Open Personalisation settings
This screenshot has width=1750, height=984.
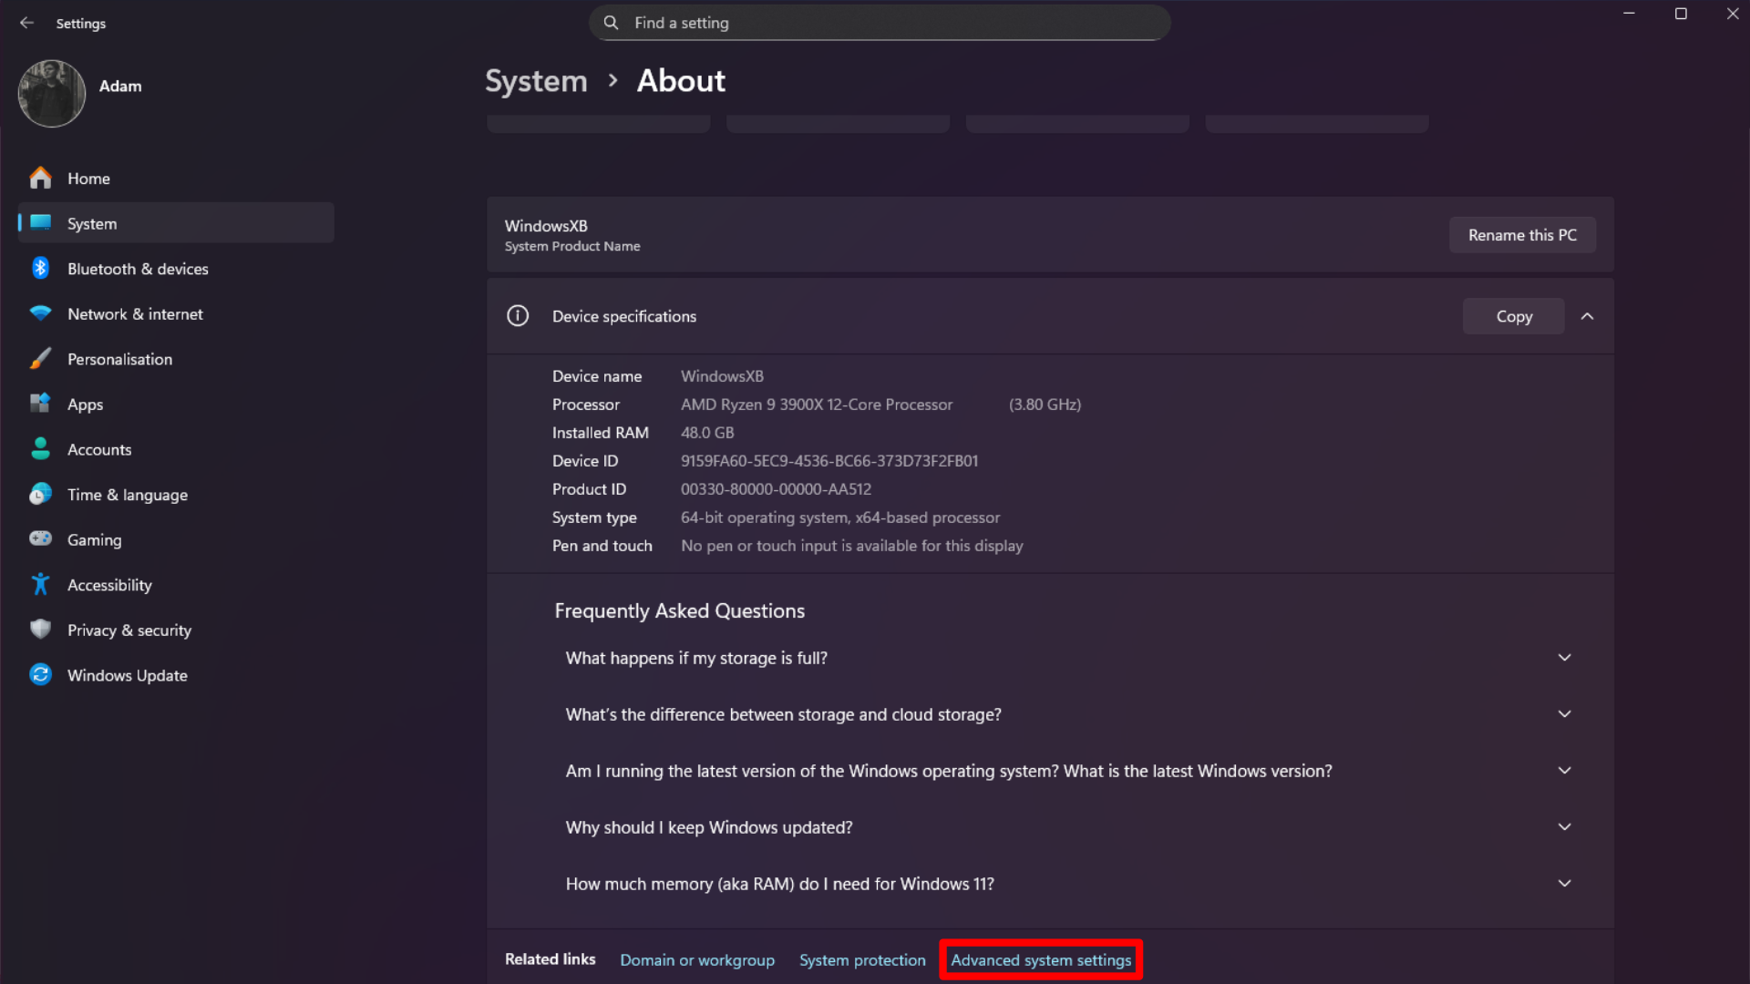[119, 359]
